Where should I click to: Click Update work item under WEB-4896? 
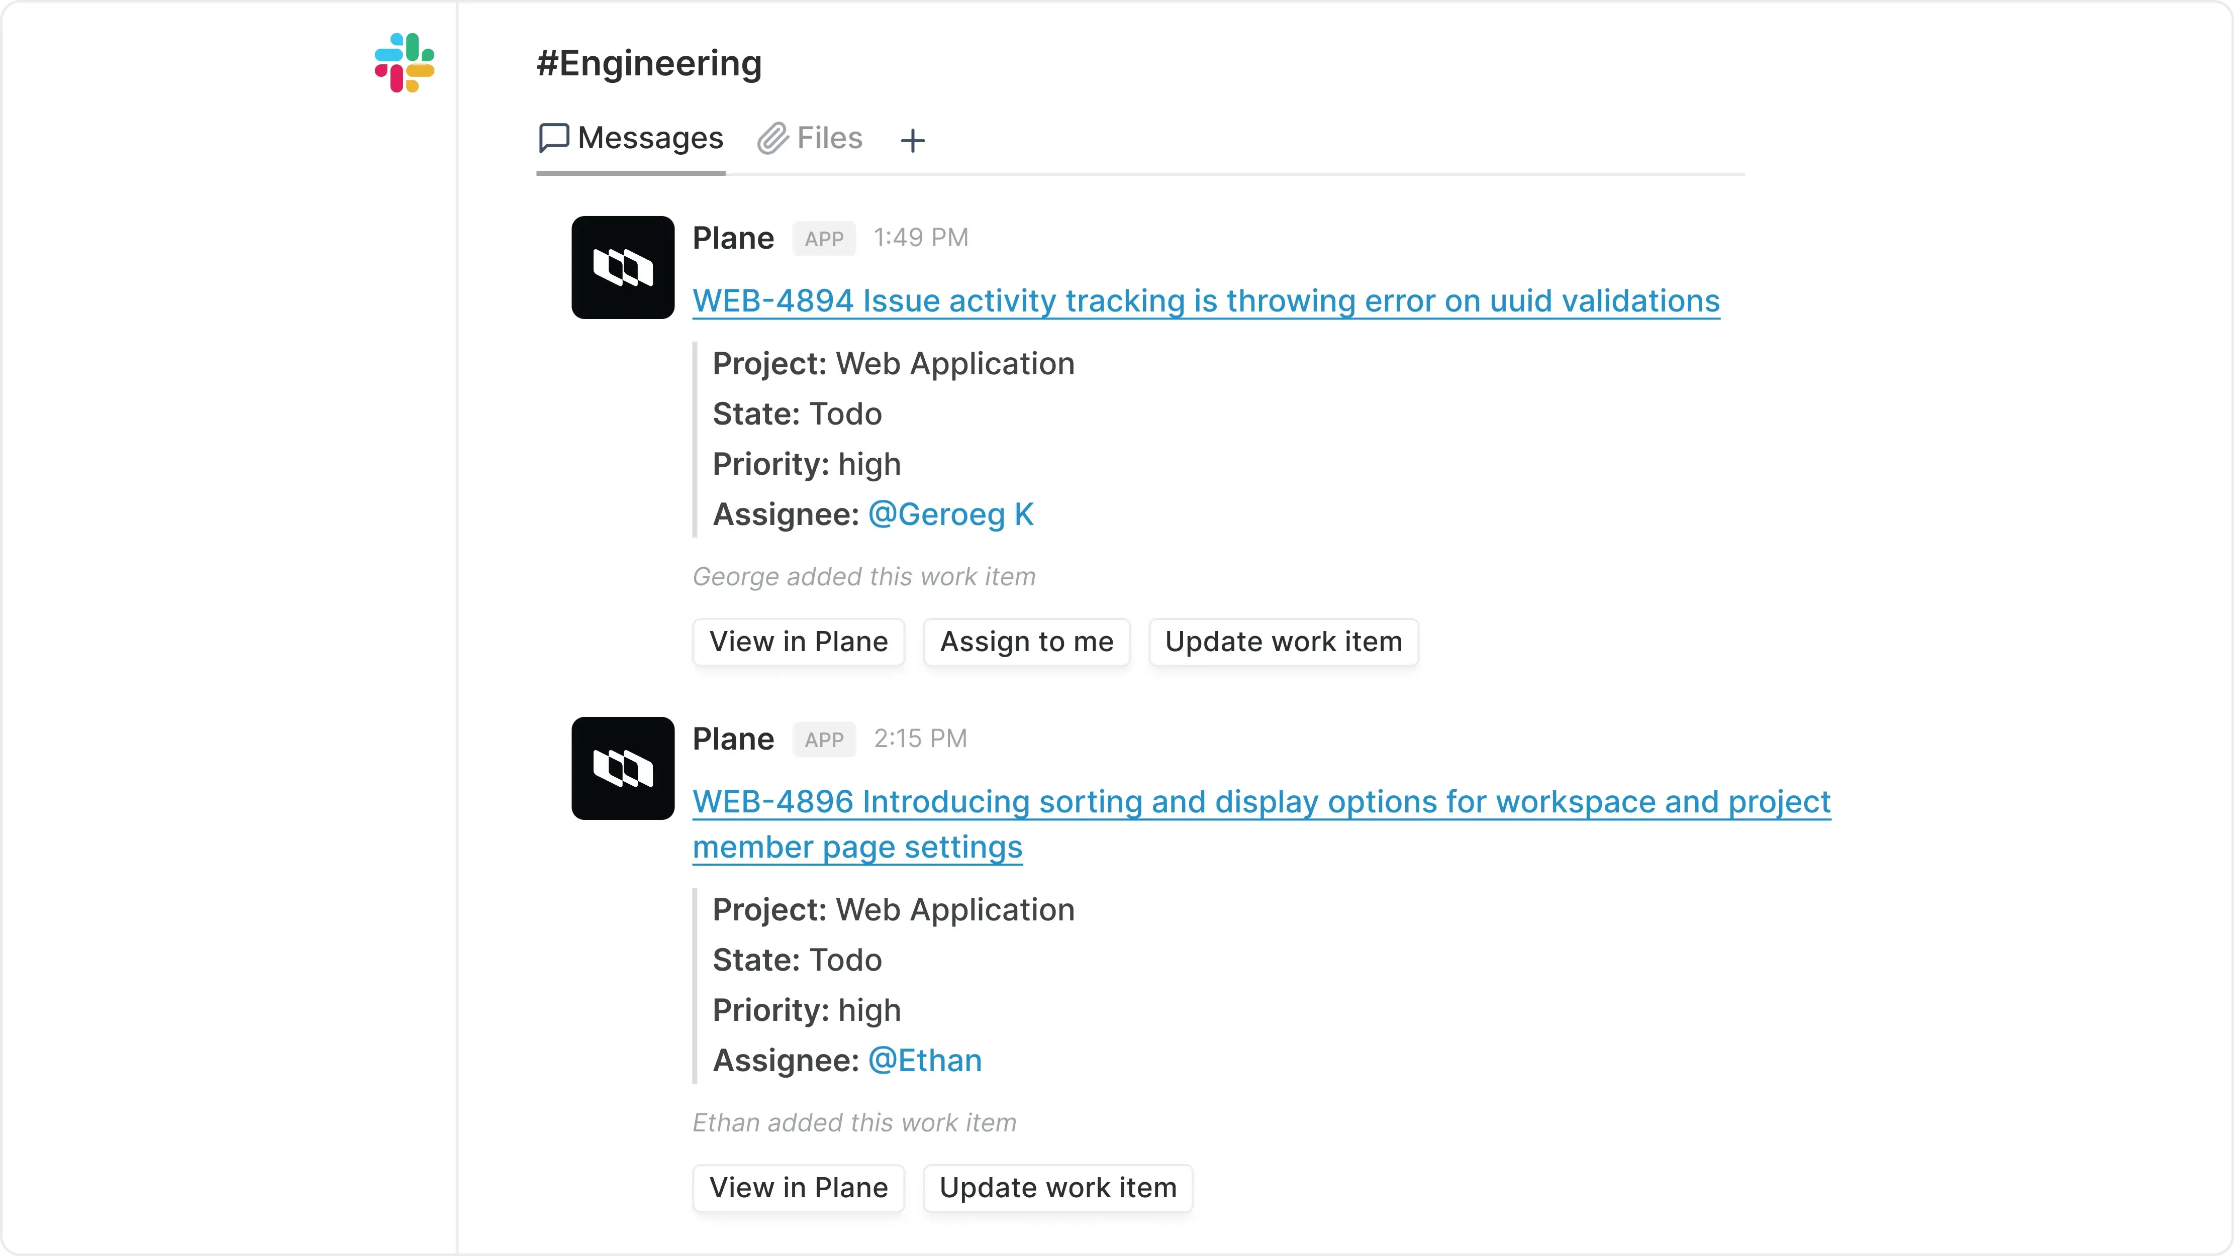coord(1058,1188)
